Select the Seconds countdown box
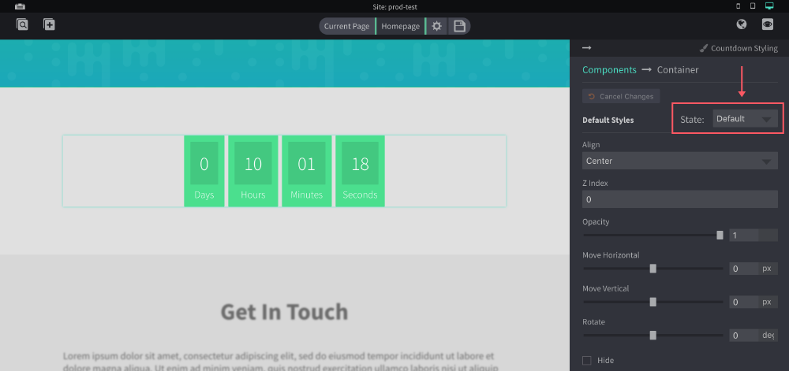The width and height of the screenshot is (789, 371). [361, 171]
